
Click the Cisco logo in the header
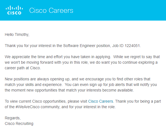[x=14, y=10]
